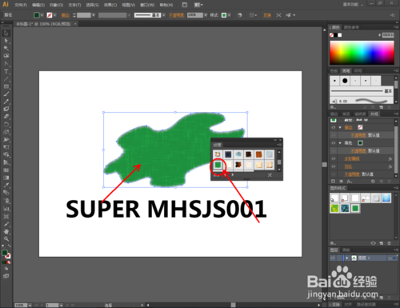Image resolution: width=400 pixels, height=308 pixels.
Task: Select the Eraser tool
Action: [x=6, y=117]
